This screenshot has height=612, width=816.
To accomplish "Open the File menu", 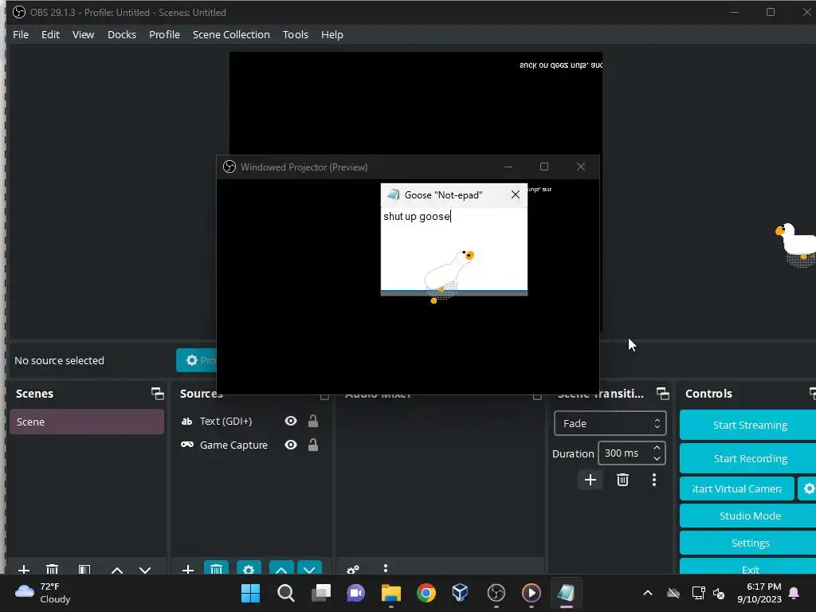I will (x=21, y=34).
